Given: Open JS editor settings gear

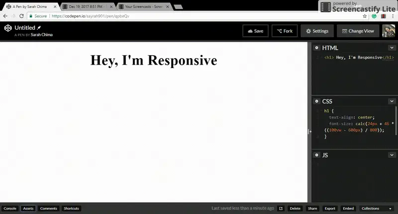Looking at the screenshot, I should 316,155.
